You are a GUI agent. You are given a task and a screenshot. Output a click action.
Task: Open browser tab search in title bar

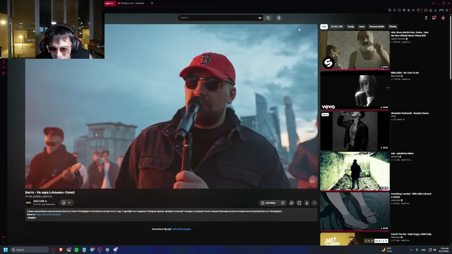click(x=433, y=3)
